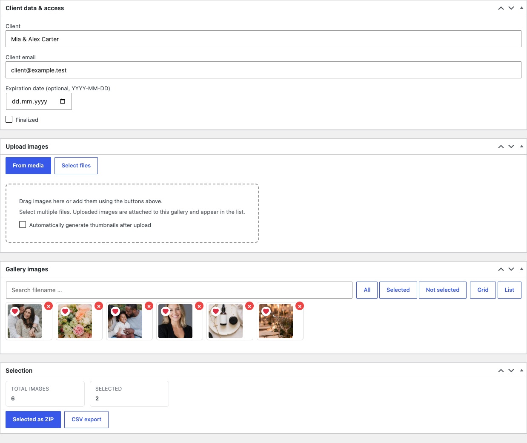Move Client data & access panel up

501,8
